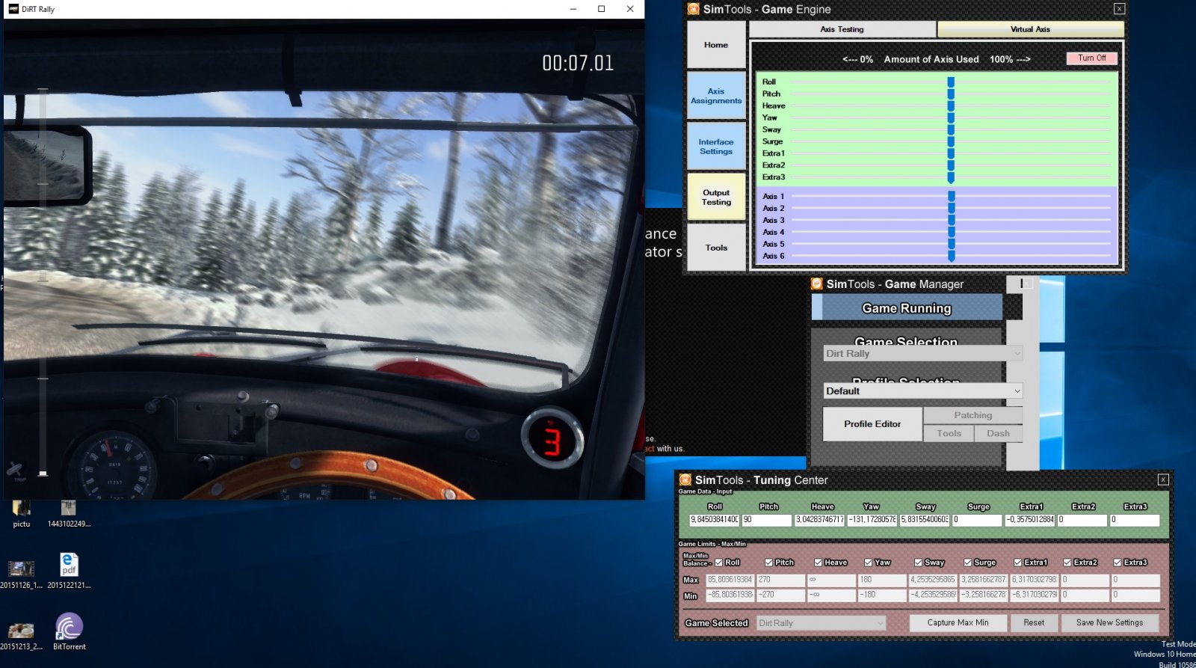Open Output Testing in Game Engine
Viewport: 1196px width, 668px height.
pyautogui.click(x=716, y=197)
